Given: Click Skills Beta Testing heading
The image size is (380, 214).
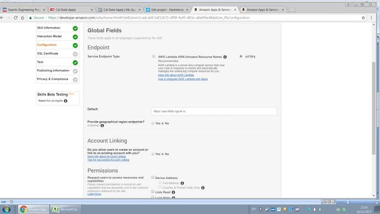Looking at the screenshot, I should coord(53,94).
